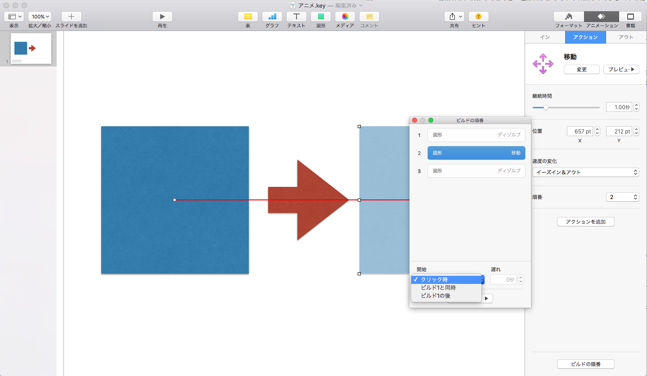Click the 変更 button
Viewport: 647px width, 376px height.
pyautogui.click(x=581, y=70)
